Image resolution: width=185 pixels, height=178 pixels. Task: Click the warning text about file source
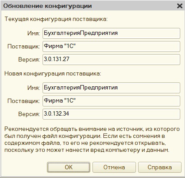[x=92, y=140]
